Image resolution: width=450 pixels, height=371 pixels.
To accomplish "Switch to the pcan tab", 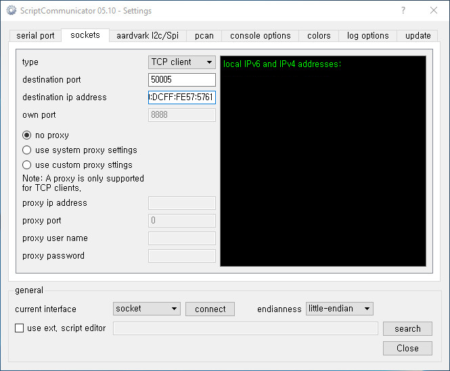I will tap(204, 36).
